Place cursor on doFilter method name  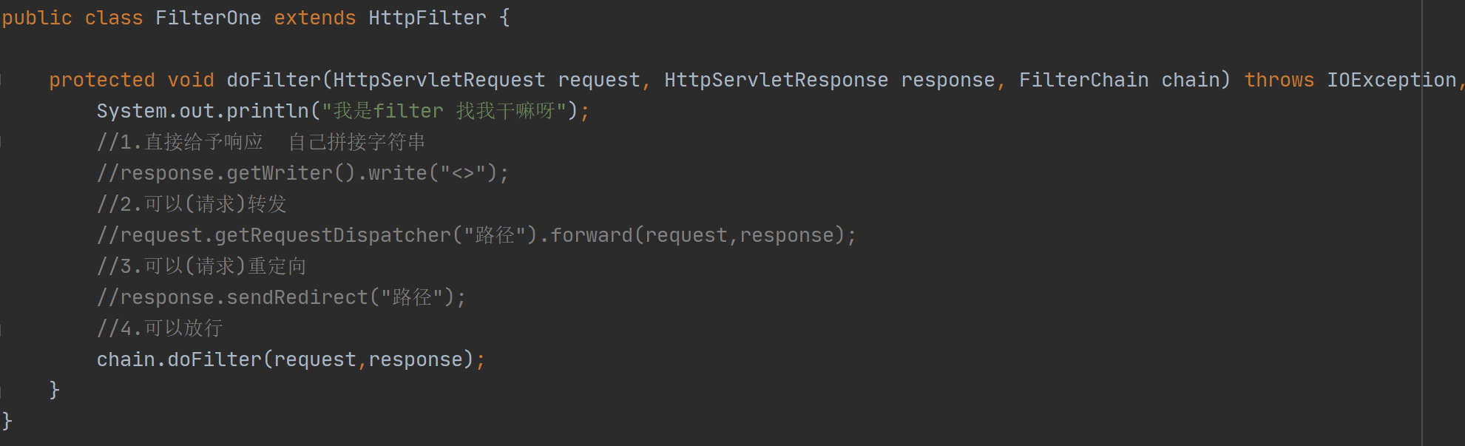[274, 80]
